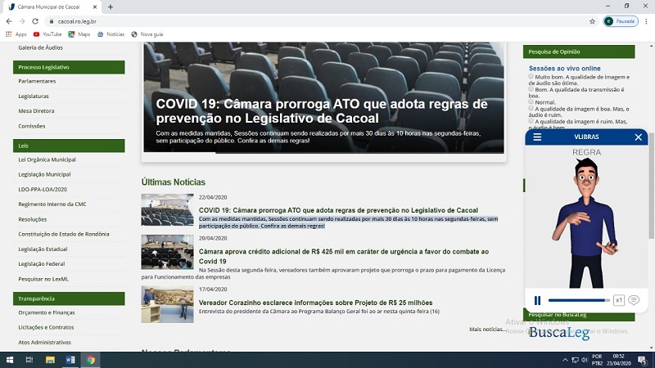This screenshot has width=655, height=368.
Task: Open Processo Legislativo section header
Action: (x=69, y=67)
